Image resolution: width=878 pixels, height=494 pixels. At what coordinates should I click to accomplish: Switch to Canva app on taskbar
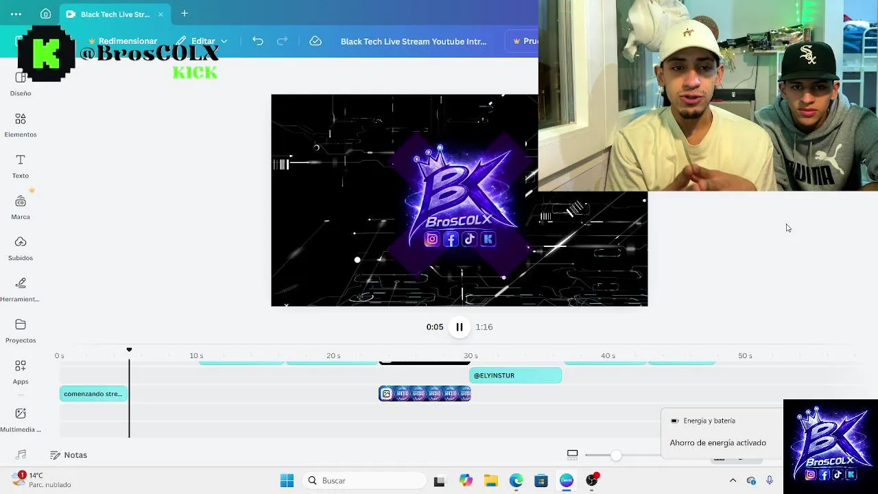coord(567,481)
